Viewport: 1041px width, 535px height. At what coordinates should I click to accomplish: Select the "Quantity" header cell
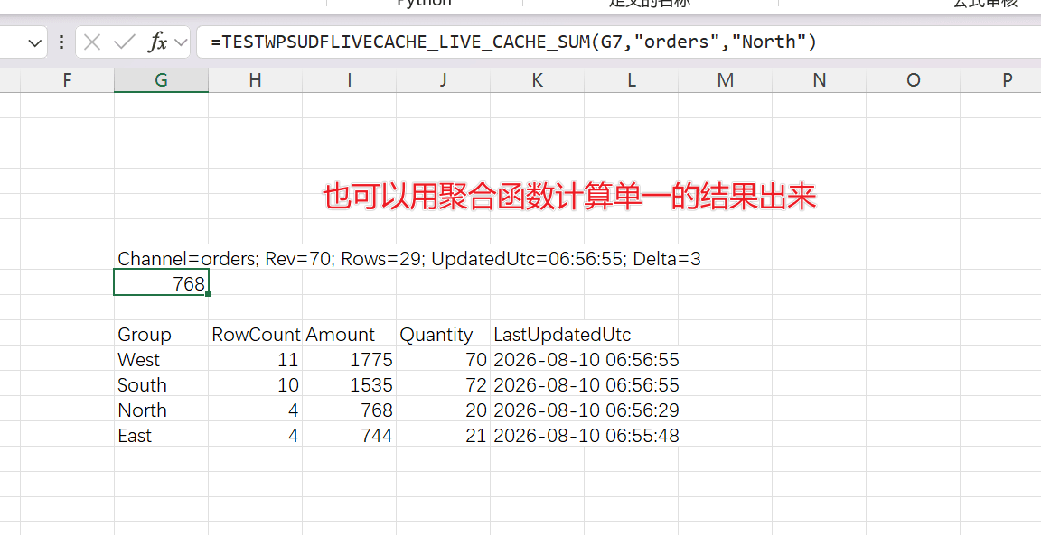[443, 334]
